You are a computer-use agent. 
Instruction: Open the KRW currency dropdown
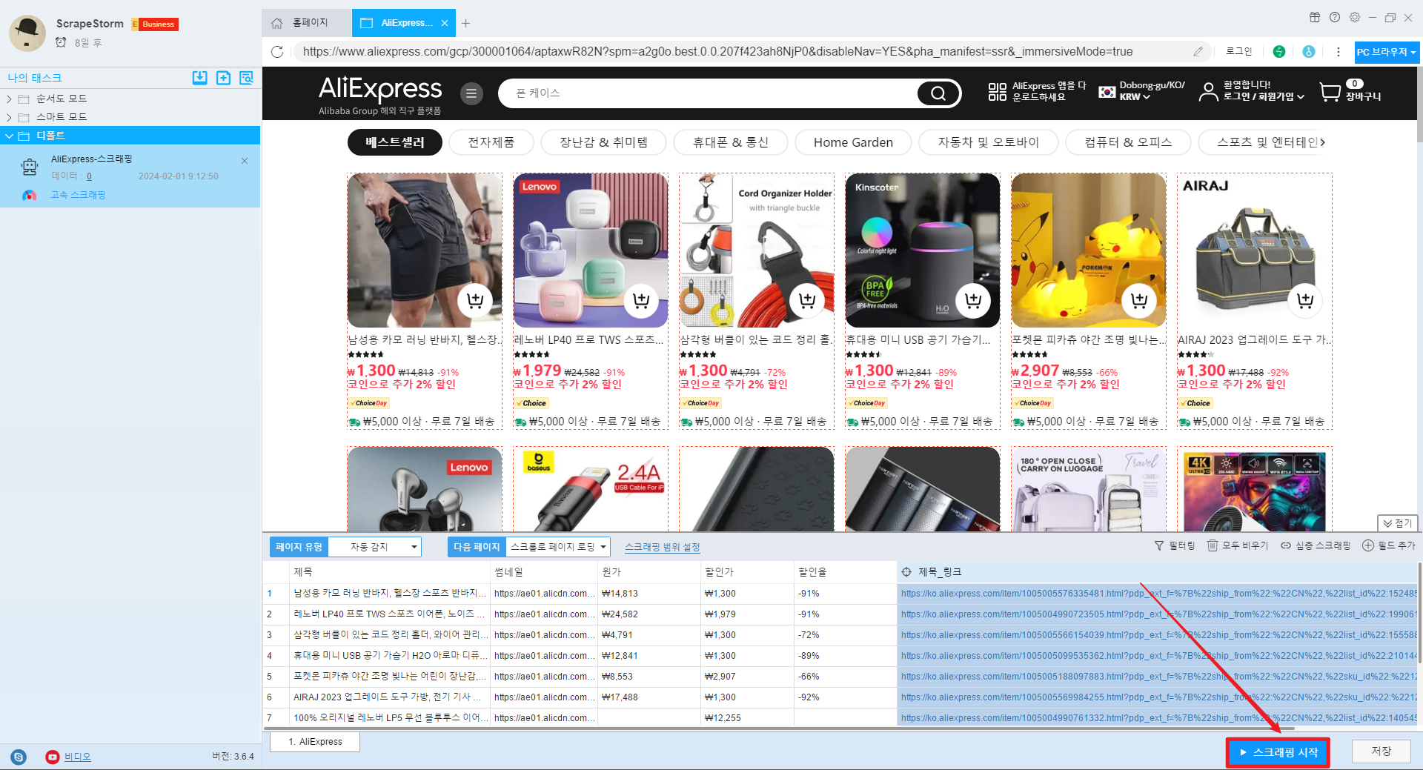click(1135, 97)
